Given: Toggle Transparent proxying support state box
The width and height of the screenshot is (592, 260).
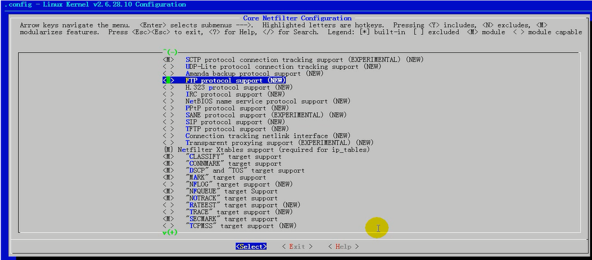Looking at the screenshot, I should point(168,143).
